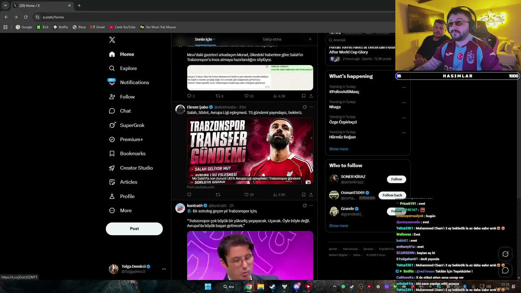
Task: Open Creator Studio
Action: pos(131,168)
